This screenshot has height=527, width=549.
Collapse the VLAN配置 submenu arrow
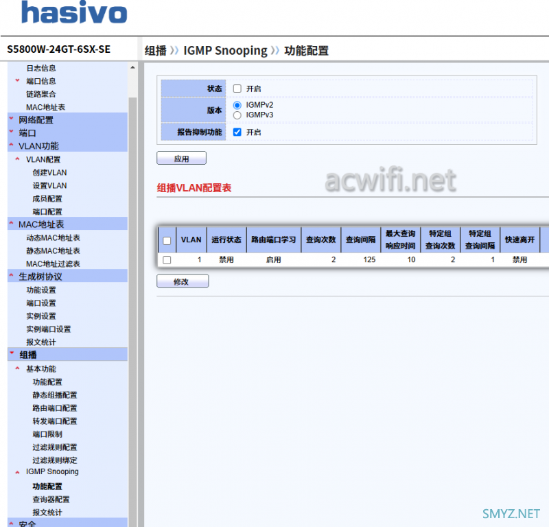tap(17, 159)
